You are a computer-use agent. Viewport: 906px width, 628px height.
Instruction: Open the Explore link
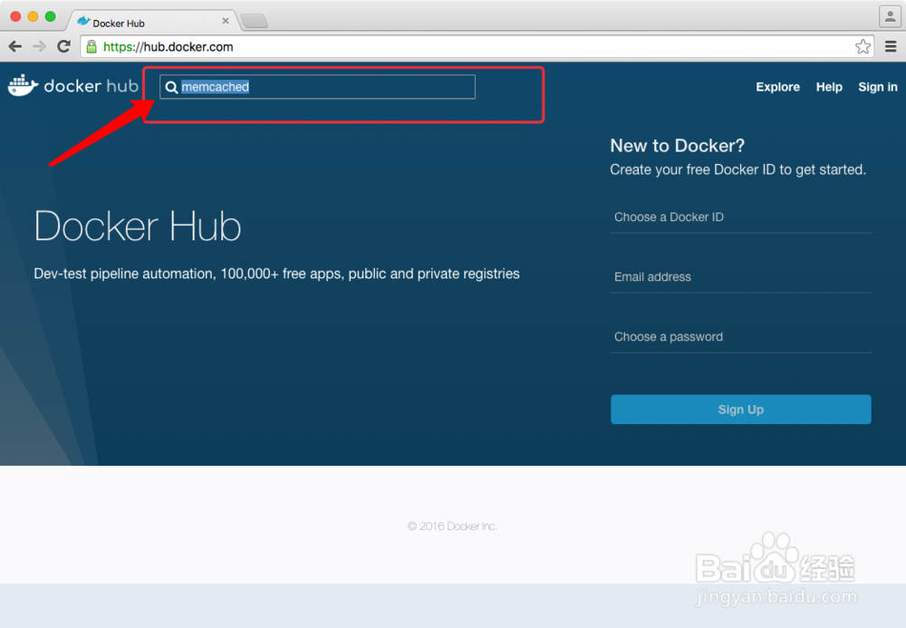(x=777, y=87)
